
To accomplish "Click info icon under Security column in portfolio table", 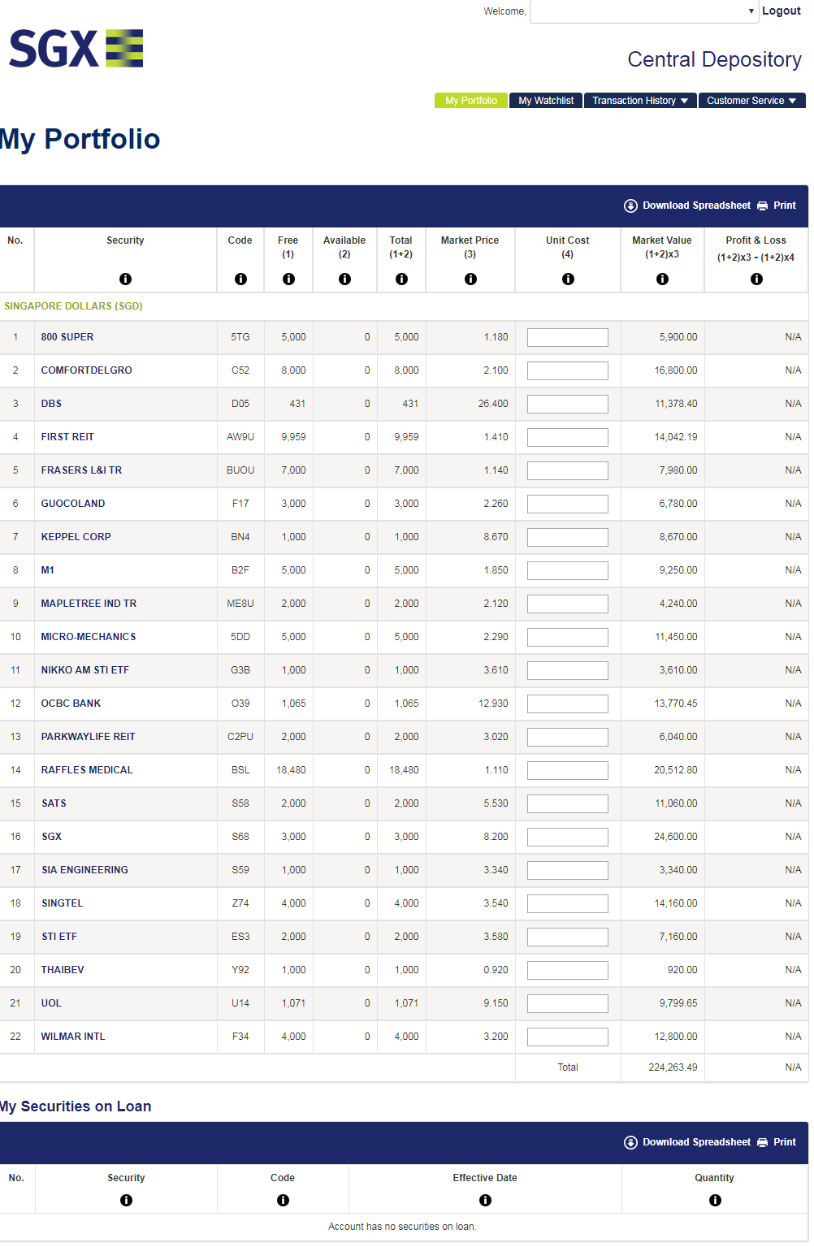I will point(125,279).
